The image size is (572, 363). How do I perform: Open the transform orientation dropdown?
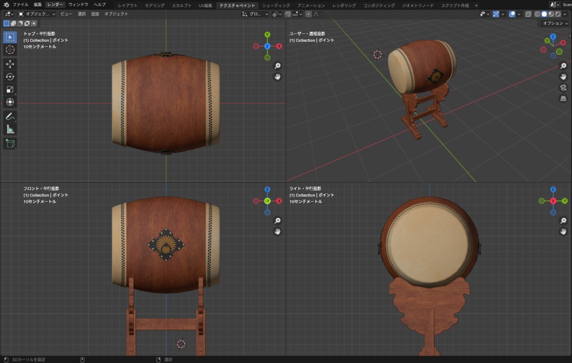pyautogui.click(x=255, y=14)
